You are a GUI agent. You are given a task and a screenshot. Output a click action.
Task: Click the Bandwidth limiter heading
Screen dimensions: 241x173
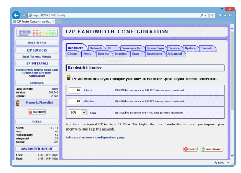pyautogui.click(x=145, y=68)
